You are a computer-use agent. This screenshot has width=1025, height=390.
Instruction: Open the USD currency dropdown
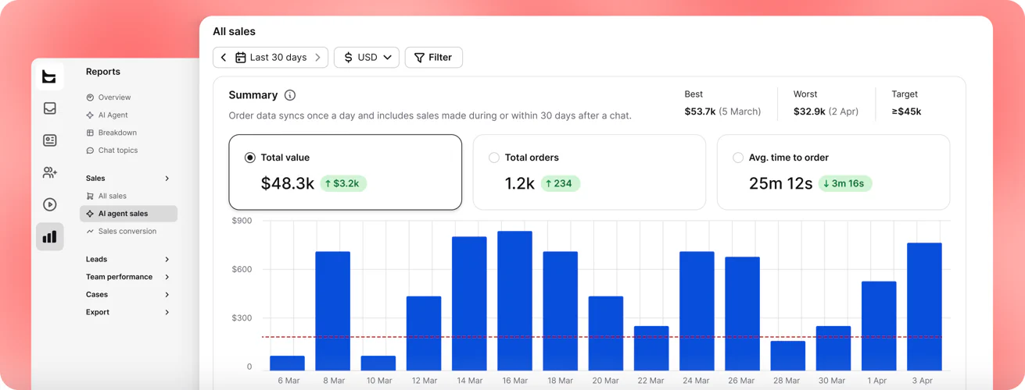(x=367, y=58)
